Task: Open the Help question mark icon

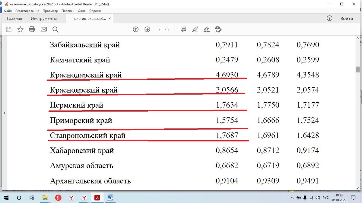Action: pos(329,18)
